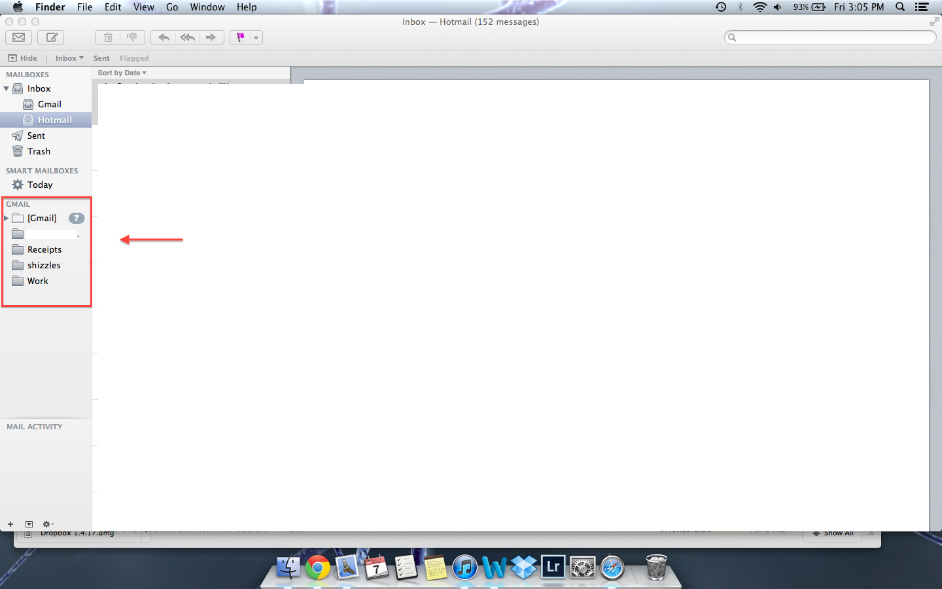The width and height of the screenshot is (942, 589).
Task: Open Reminders from the Dock
Action: click(406, 567)
